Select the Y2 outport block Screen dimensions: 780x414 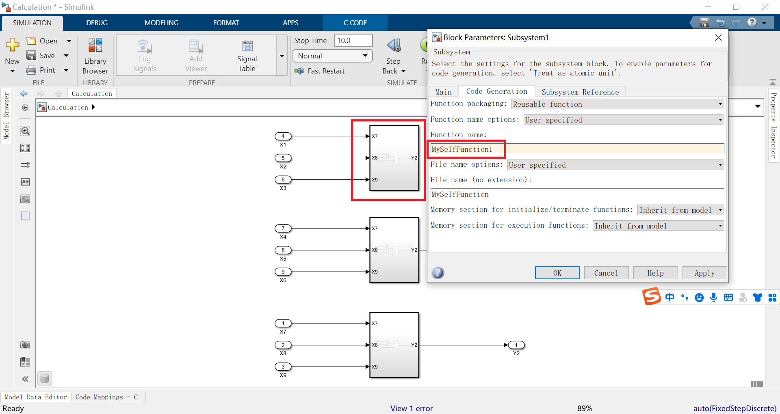tap(516, 345)
